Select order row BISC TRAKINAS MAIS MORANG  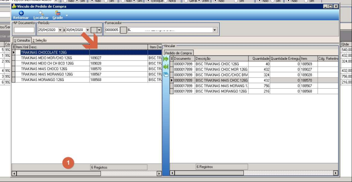[254, 86]
